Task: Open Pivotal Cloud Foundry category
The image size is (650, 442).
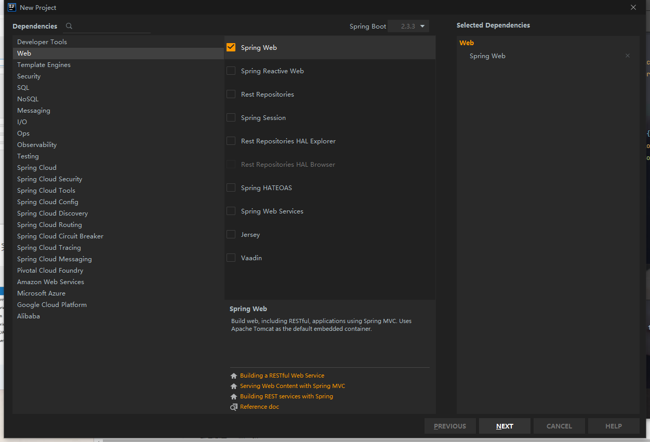Action: 118,270
